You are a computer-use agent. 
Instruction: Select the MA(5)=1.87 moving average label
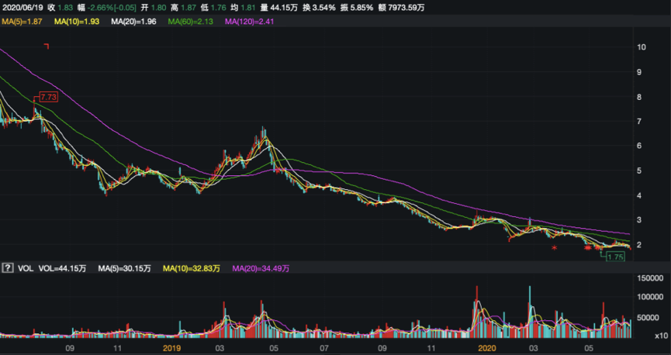[22, 22]
